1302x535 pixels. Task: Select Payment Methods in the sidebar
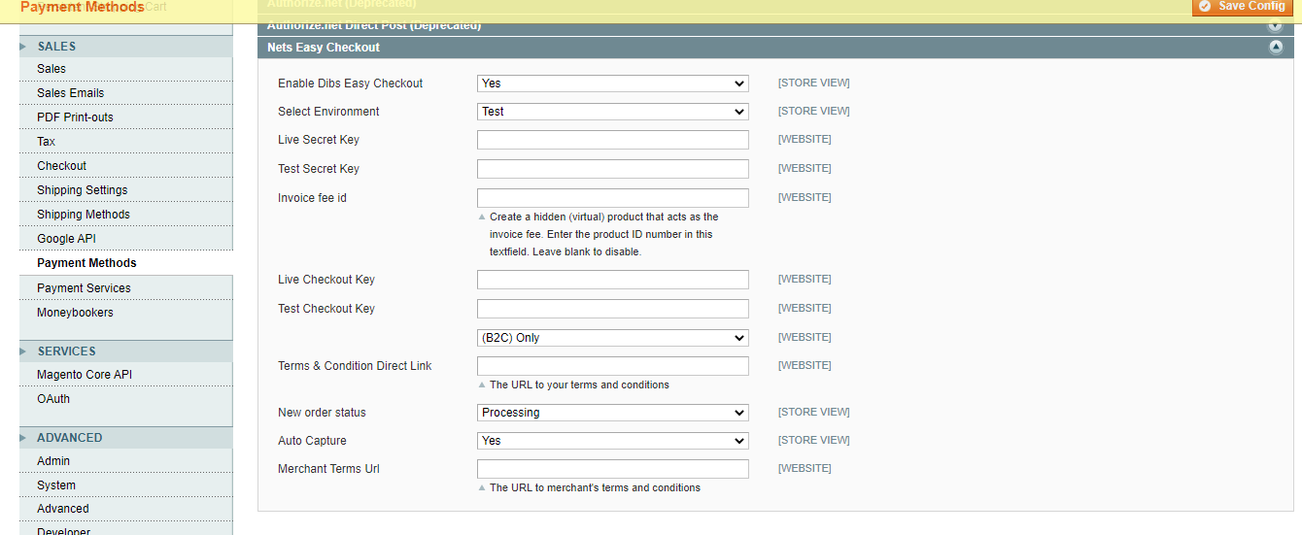click(126, 263)
